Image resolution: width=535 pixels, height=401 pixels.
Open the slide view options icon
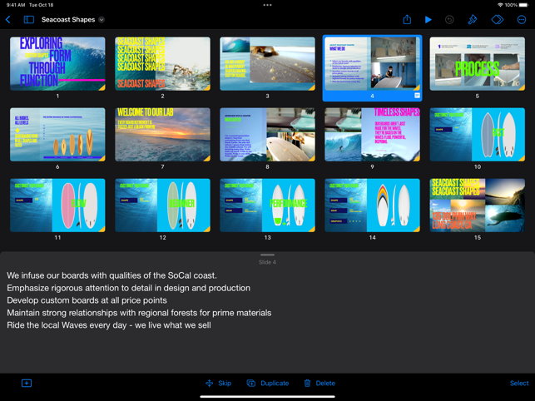tap(28, 19)
